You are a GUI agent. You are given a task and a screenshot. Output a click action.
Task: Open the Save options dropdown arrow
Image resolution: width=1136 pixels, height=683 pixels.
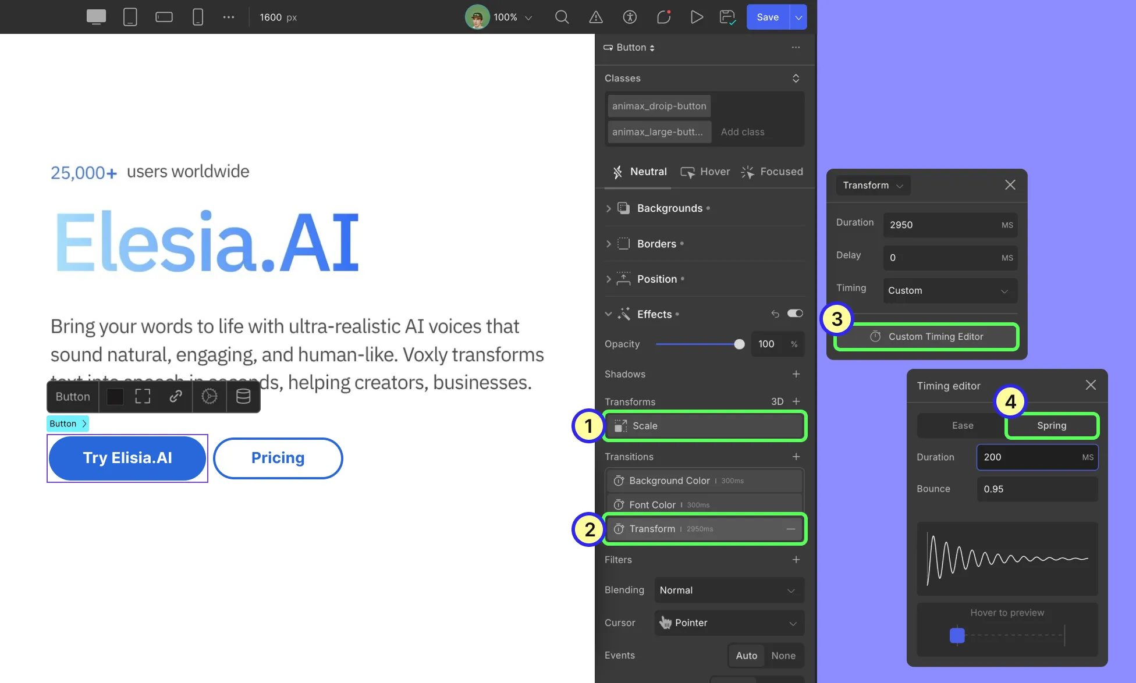tap(798, 17)
